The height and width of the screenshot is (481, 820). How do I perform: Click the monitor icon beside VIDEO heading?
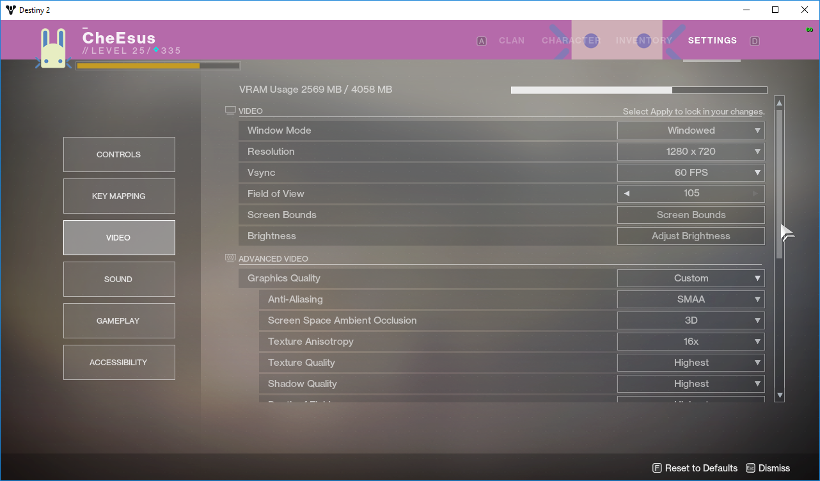pos(230,111)
